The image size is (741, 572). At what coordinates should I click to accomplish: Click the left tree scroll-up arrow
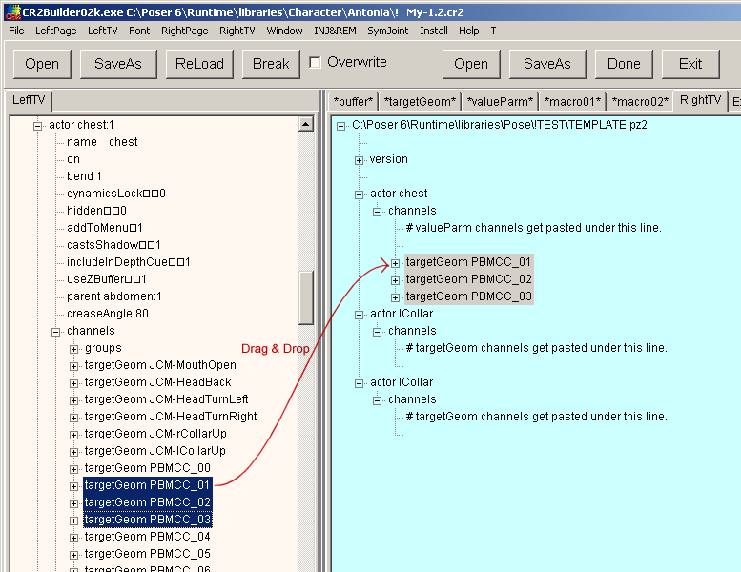tap(306, 124)
